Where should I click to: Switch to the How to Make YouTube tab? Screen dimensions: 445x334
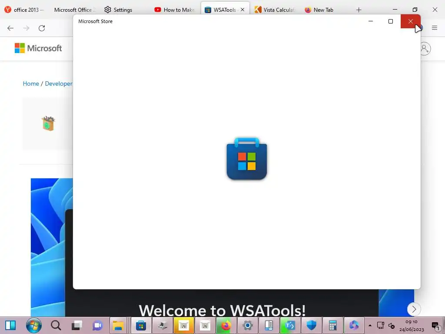[x=175, y=10]
